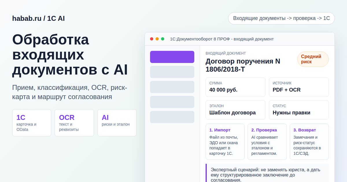Open the AI риски и эталон card
Image resolution: width=347 pixels, height=182 pixels.
[x=117, y=123]
